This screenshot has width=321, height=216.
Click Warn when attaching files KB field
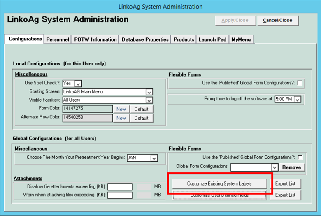coord(120,195)
